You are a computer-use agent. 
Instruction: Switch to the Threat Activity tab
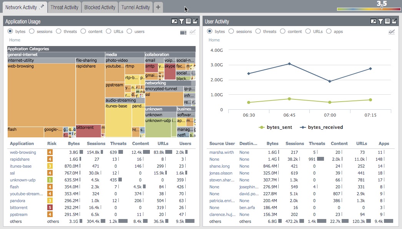[x=64, y=7]
